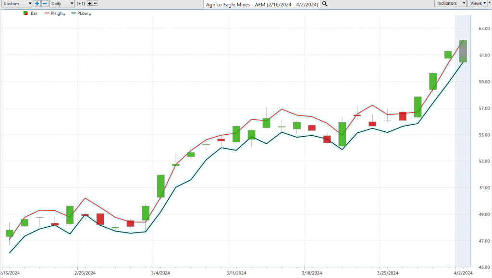This screenshot has width=492, height=278.
Task: Click the blue plus zoom-in button
Action: (37, 3)
